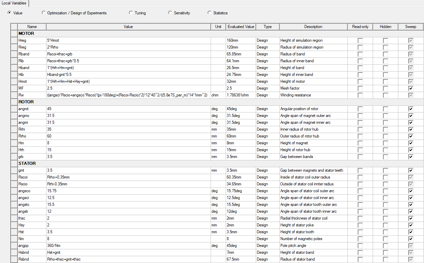Check Hidden box for angrot variable
This screenshot has height=263, width=424.
click(x=385, y=109)
